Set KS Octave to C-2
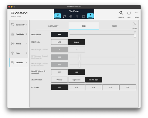Viewport: 148px width, 118px height. (76, 87)
